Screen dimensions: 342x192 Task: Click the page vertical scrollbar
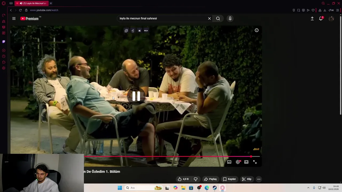point(340,65)
